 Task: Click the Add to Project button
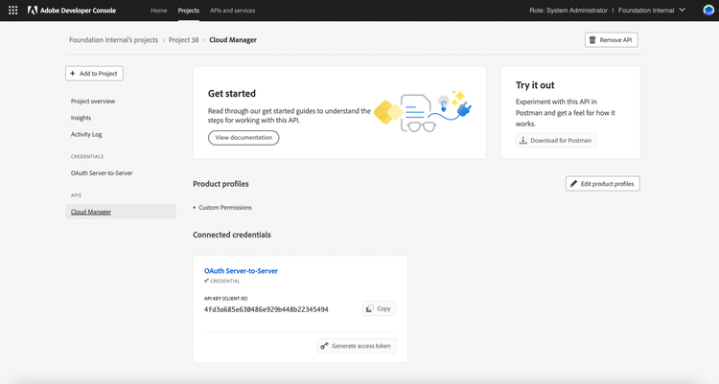(x=94, y=74)
